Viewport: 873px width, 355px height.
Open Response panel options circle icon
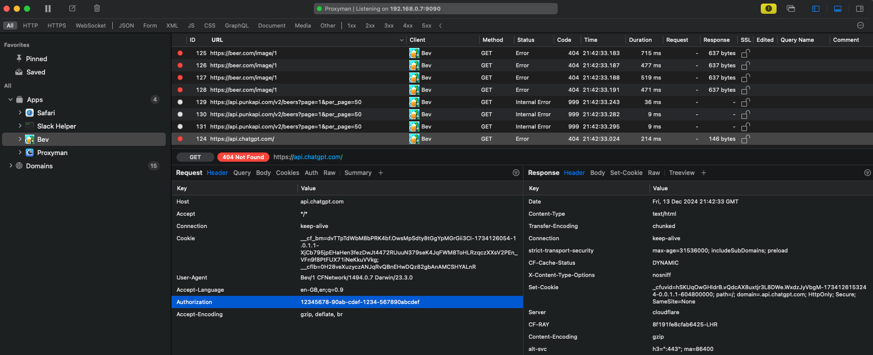click(x=867, y=173)
